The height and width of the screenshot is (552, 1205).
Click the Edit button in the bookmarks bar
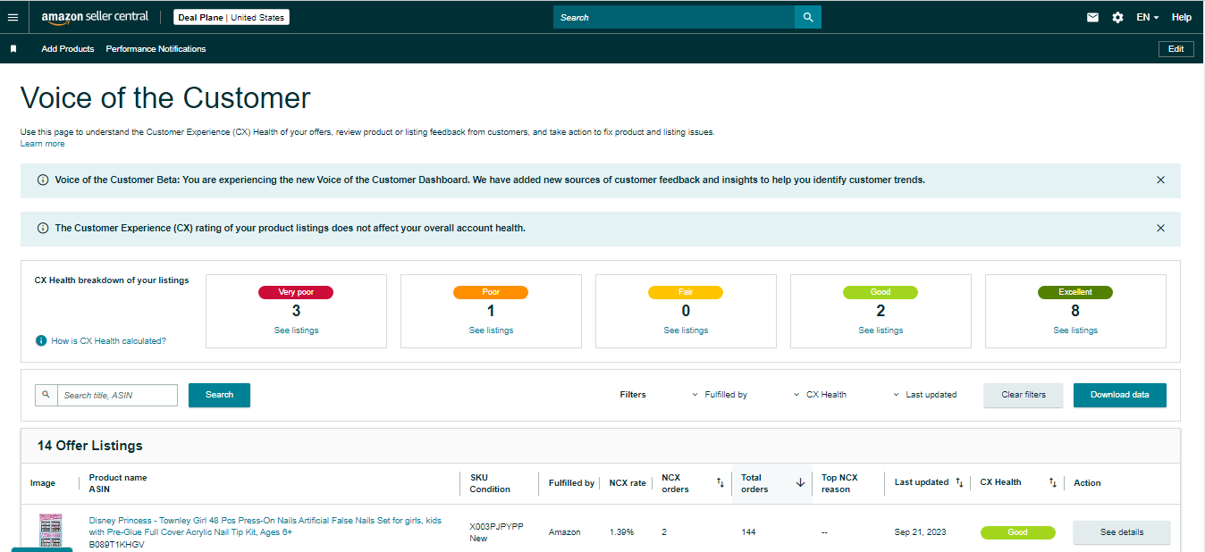[1176, 49]
